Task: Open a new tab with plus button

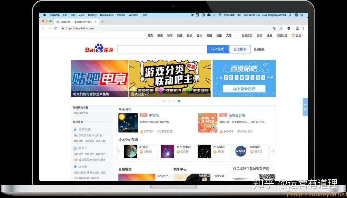Action: click(103, 22)
